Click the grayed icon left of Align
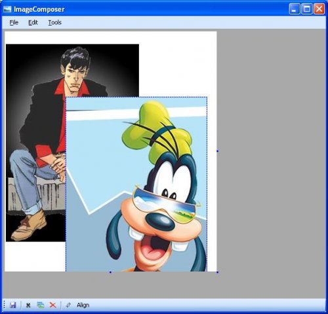Viewport: 328px width, 314px height. [68, 305]
